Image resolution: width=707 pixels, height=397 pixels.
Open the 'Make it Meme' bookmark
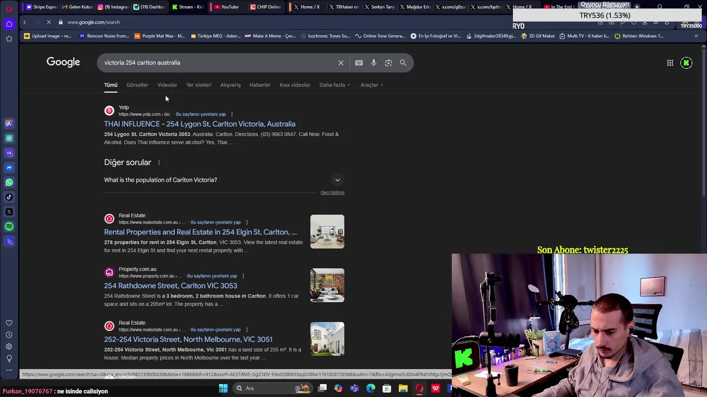[x=270, y=36]
